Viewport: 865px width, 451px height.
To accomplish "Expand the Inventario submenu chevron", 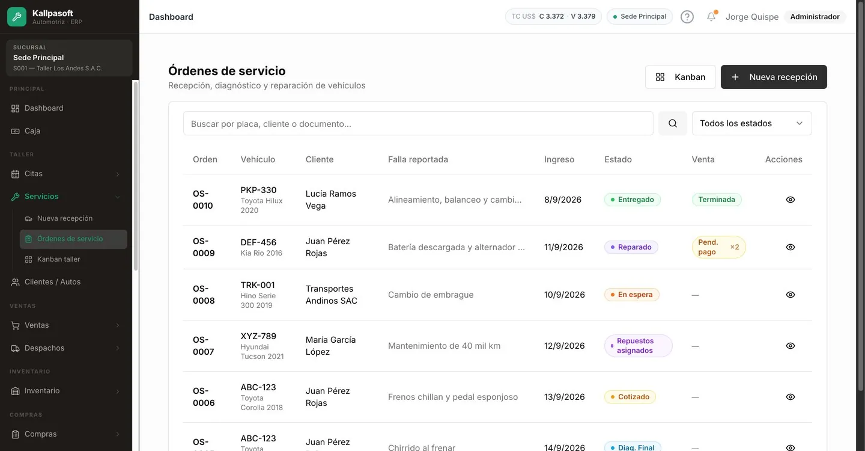I will click(x=118, y=391).
